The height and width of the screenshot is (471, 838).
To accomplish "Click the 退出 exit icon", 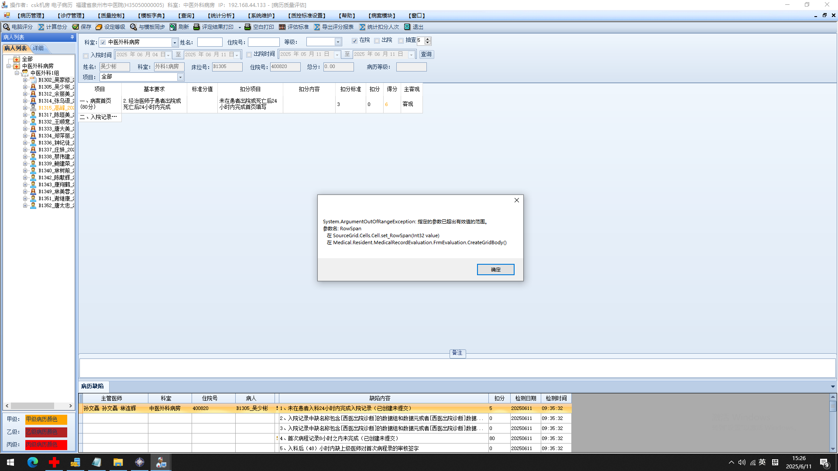I will click(407, 27).
